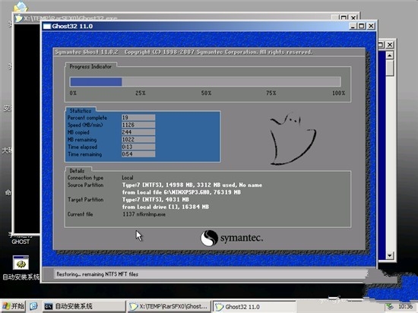Click the X:\TEMP console window title icon

point(18,18)
